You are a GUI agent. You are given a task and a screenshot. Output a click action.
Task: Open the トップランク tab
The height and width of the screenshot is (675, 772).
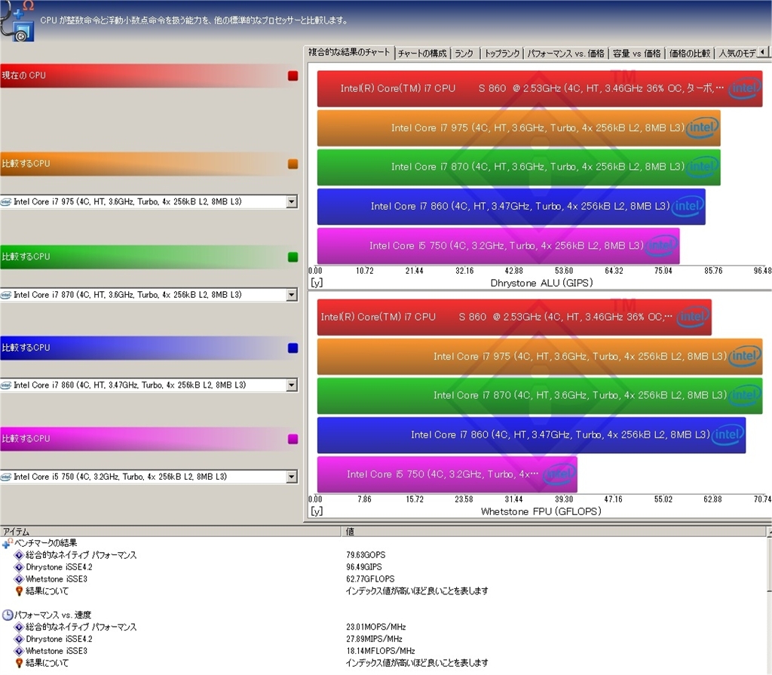[x=501, y=54]
